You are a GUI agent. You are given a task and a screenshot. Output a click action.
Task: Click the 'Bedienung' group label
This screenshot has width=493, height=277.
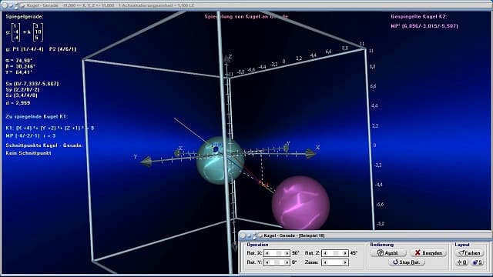coord(382,245)
